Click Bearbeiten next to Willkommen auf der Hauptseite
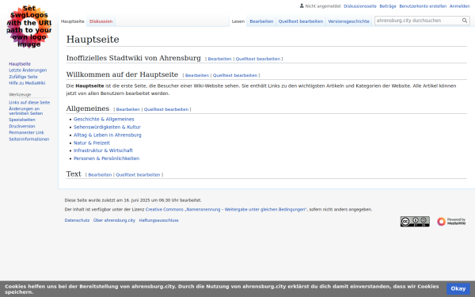The image size is (475, 297). point(197,75)
